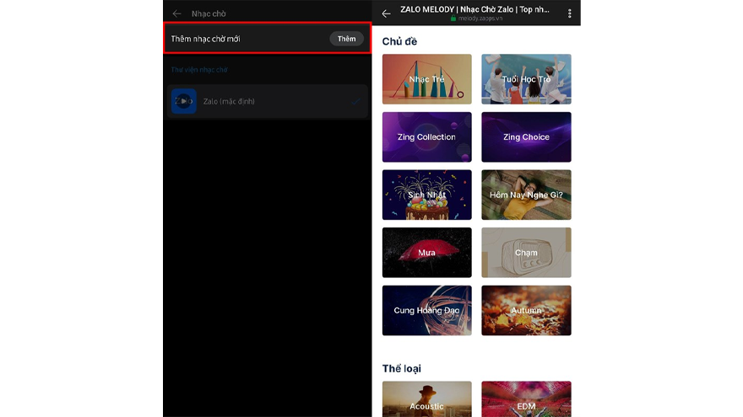Open the Cung Hoàng Đạo card
The width and height of the screenshot is (743, 417).
coord(427,311)
